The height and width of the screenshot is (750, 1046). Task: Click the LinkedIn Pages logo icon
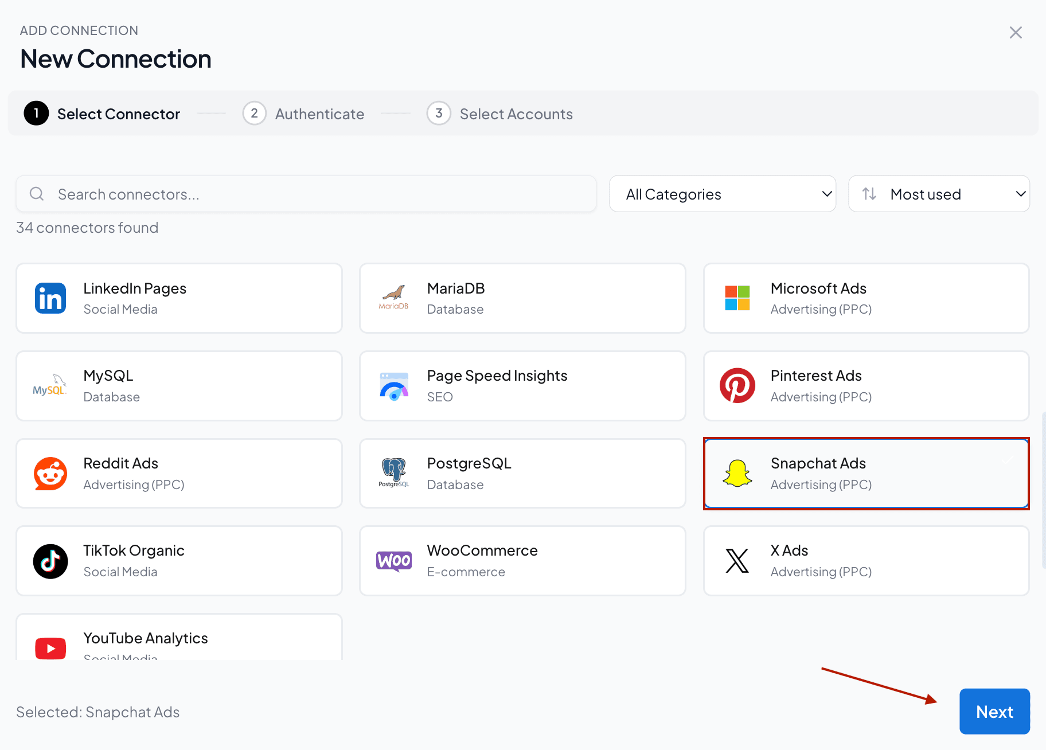50,298
